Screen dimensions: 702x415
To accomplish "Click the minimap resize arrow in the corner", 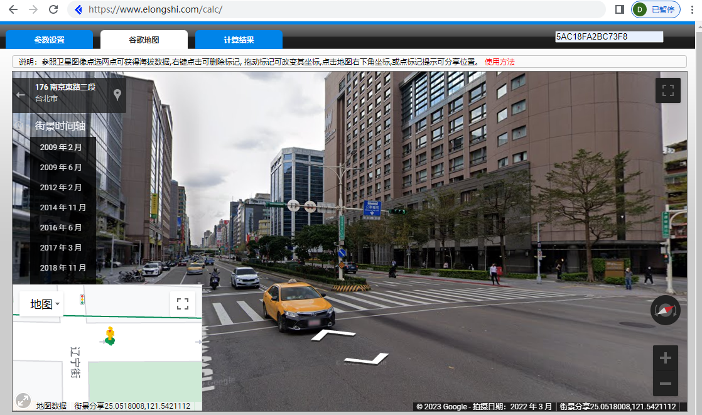I will (23, 399).
